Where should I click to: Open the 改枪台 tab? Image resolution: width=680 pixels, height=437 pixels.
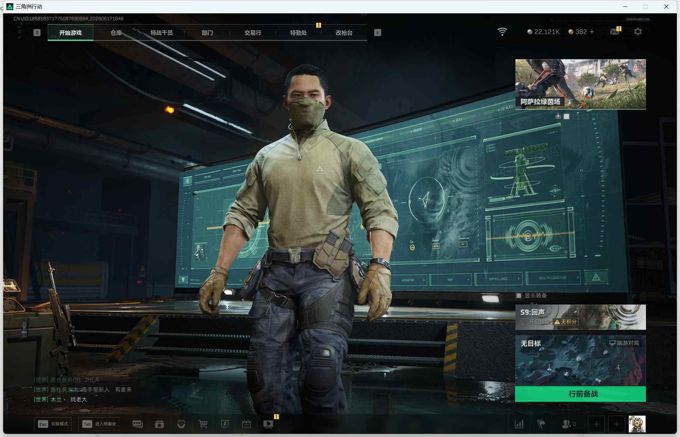pyautogui.click(x=344, y=33)
